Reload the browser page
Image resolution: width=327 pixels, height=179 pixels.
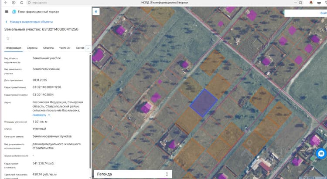pyautogui.click(x=22, y=3)
